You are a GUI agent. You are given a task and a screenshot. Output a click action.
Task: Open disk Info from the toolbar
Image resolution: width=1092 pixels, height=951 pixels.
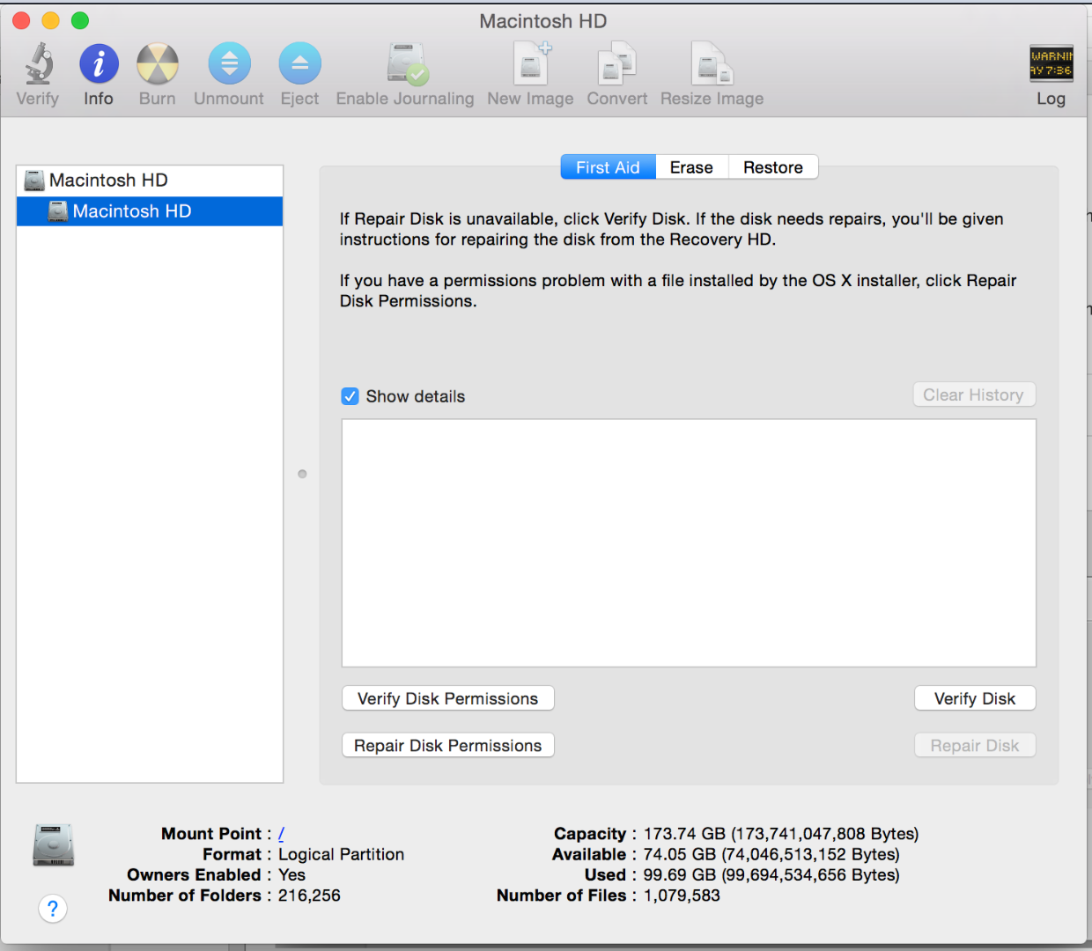tap(98, 70)
